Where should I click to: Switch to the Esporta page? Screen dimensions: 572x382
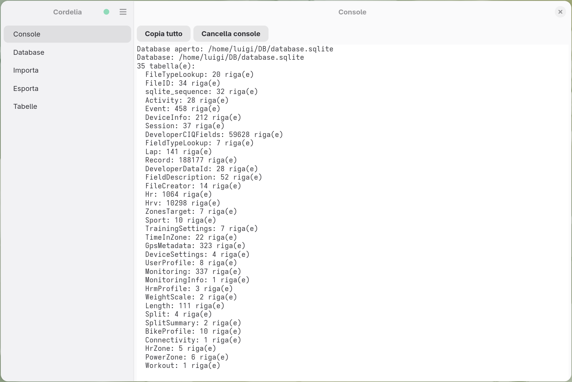67,89
